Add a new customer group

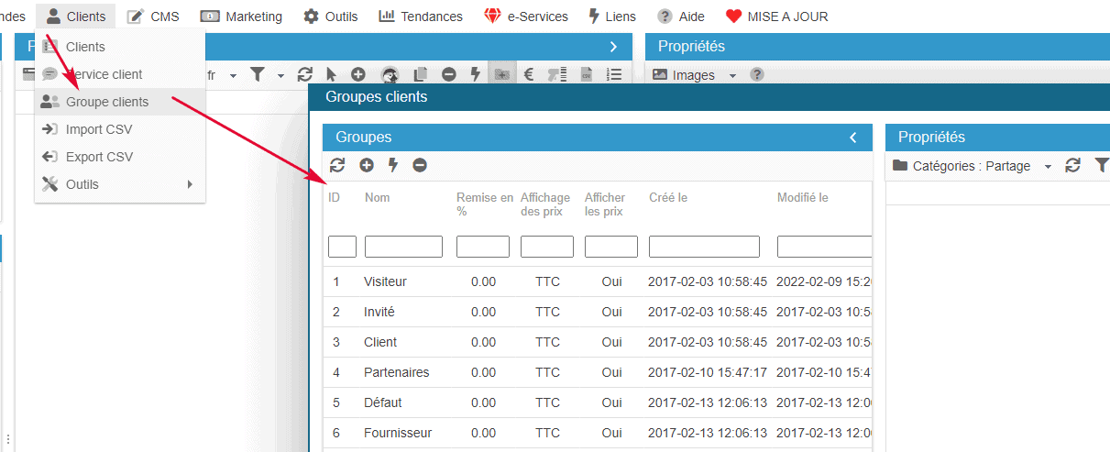tap(367, 165)
